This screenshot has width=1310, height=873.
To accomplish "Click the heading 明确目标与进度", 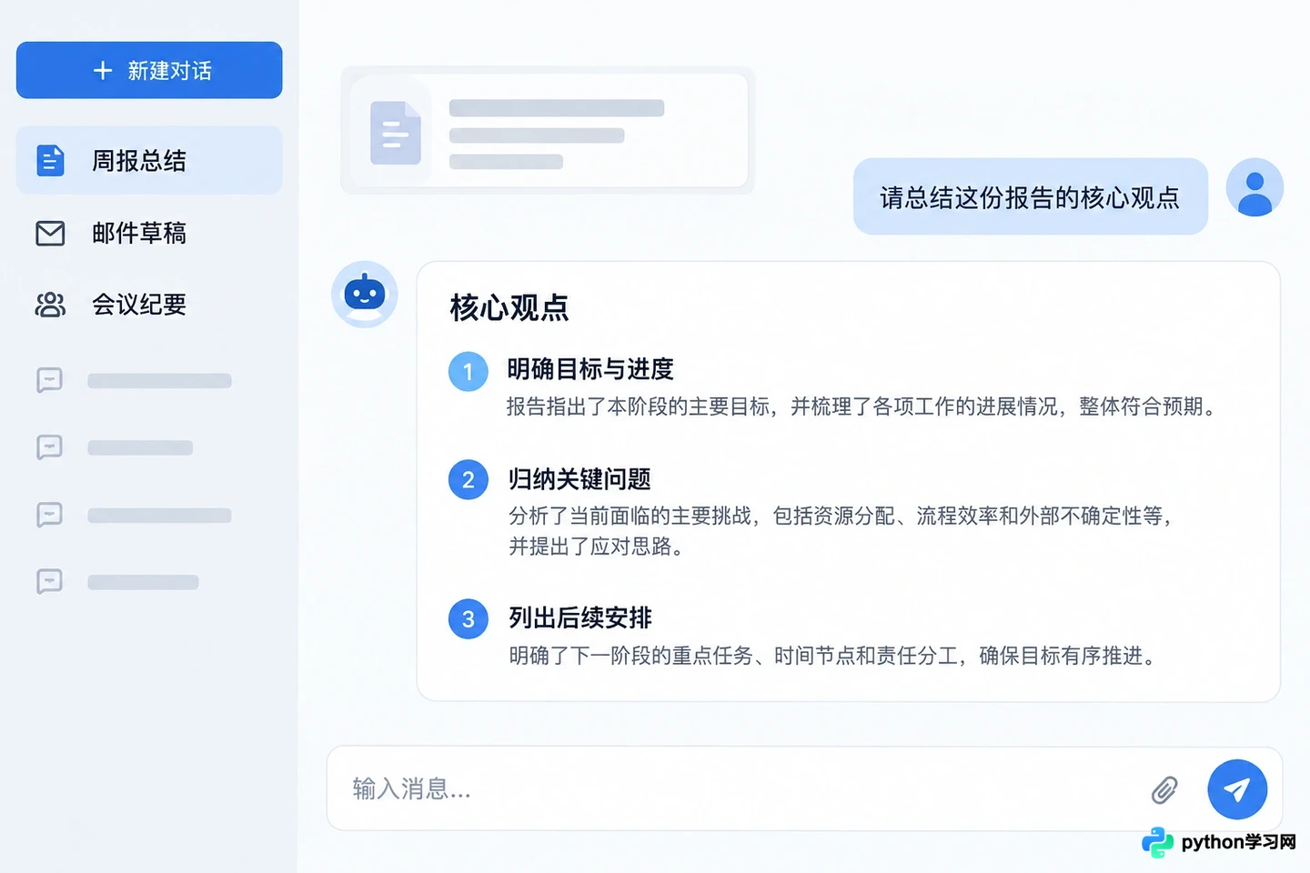I will click(x=590, y=369).
